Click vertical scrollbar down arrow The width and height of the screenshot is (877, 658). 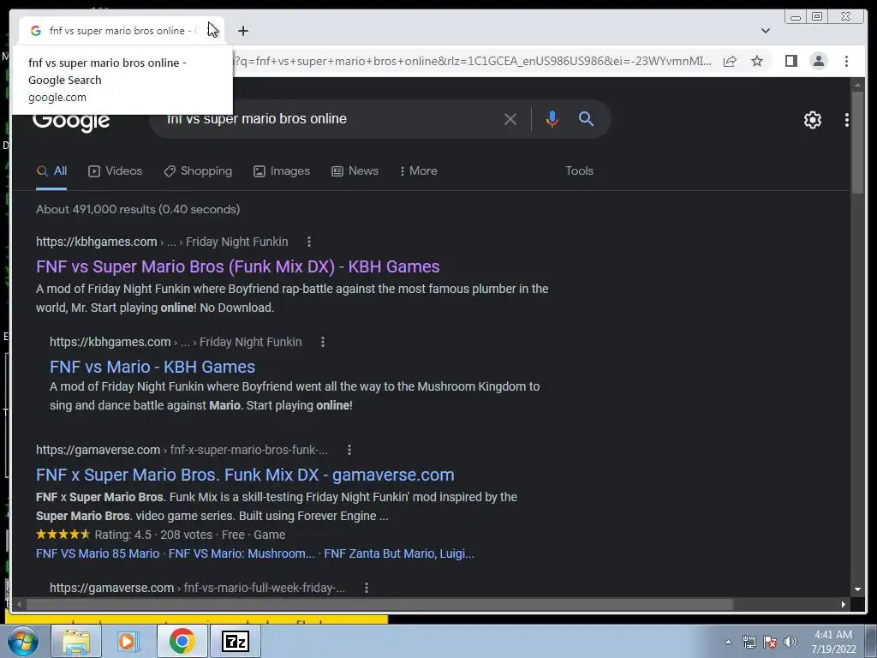coord(857,589)
